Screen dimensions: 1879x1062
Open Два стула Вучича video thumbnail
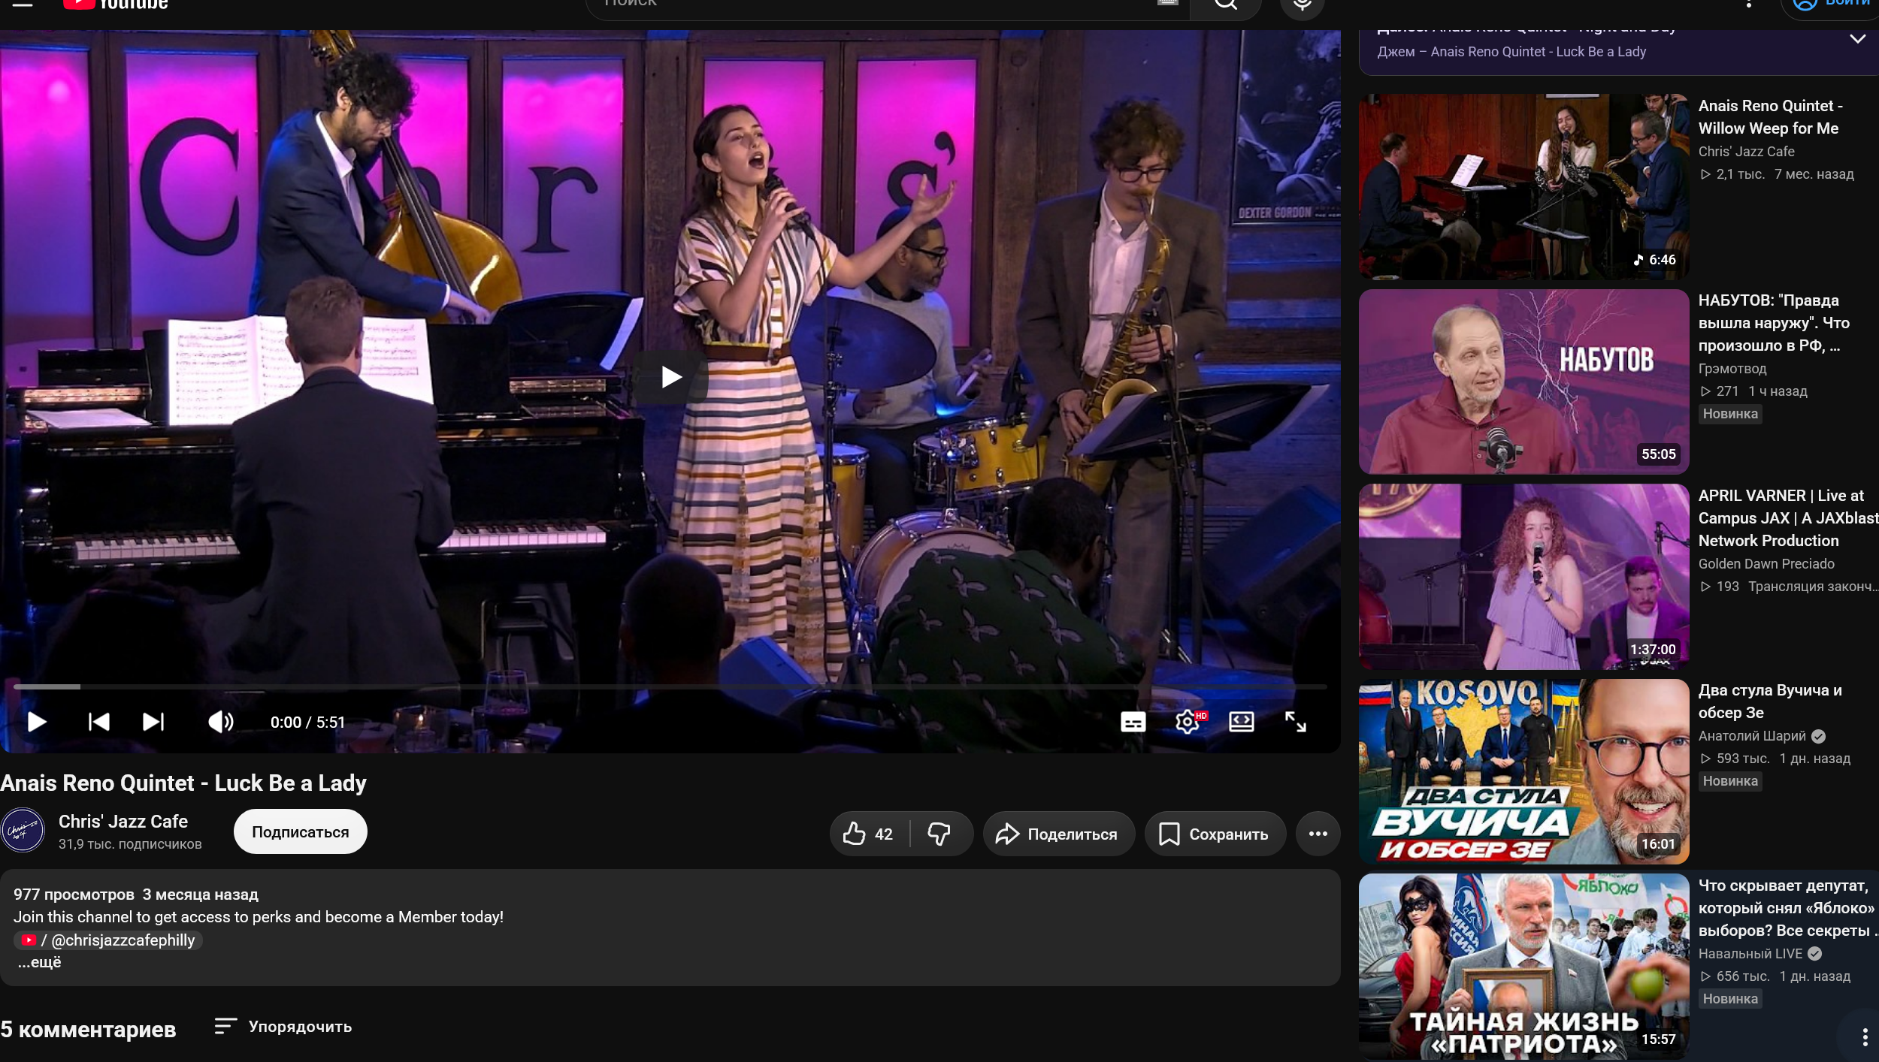coord(1523,771)
